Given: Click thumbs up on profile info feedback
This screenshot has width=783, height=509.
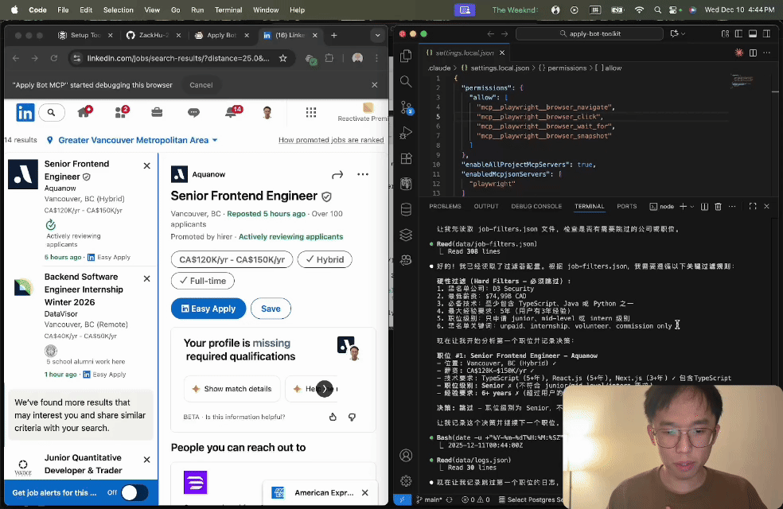Looking at the screenshot, I should tap(333, 417).
